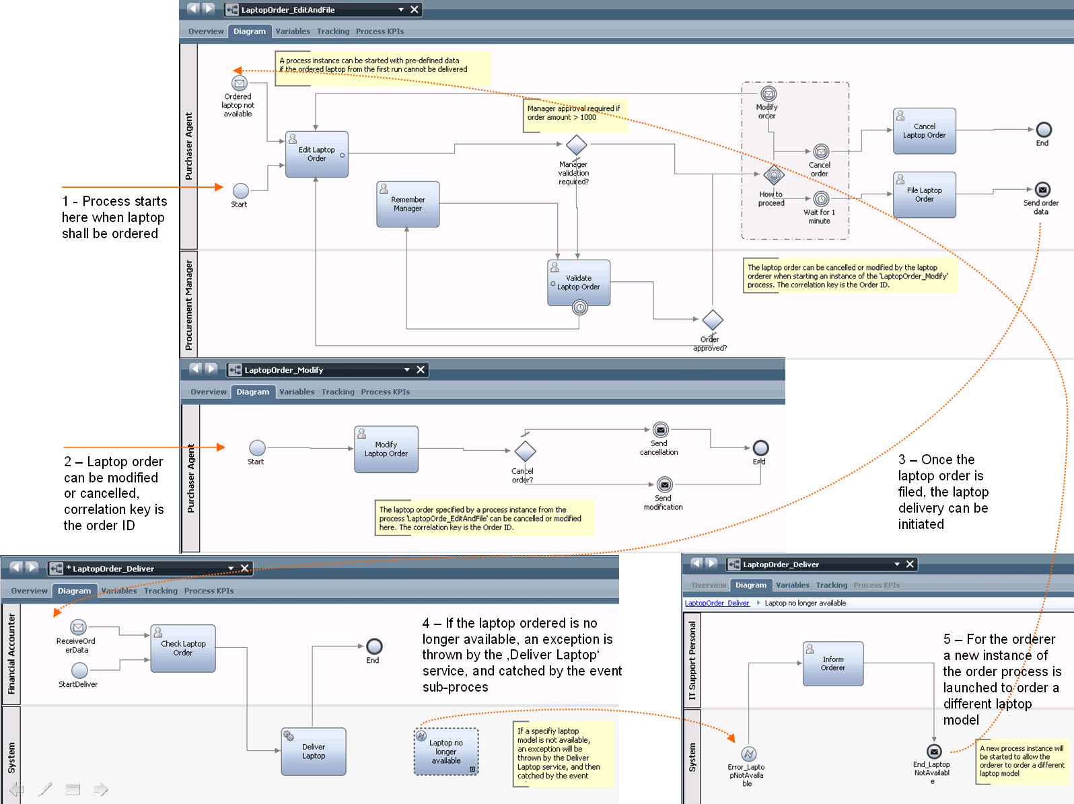
Task: Select the StartDeliver start event
Action: pyautogui.click(x=79, y=670)
